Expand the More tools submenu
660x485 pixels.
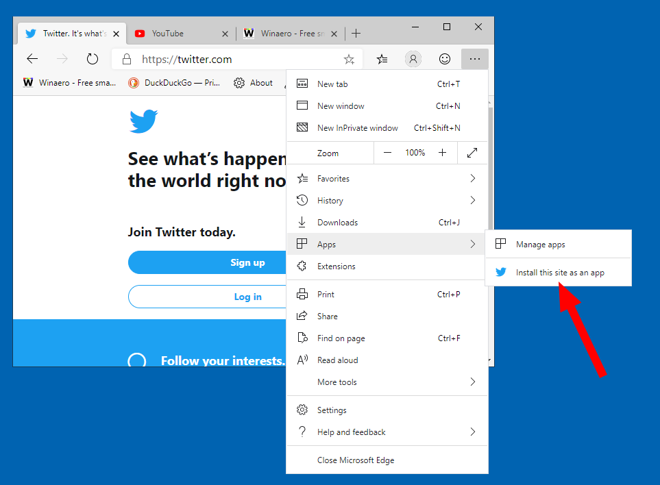(387, 382)
